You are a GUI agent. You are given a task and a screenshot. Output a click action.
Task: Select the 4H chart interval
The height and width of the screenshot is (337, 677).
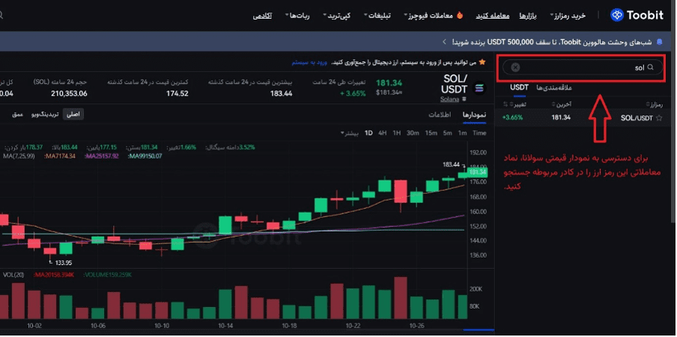pyautogui.click(x=383, y=133)
